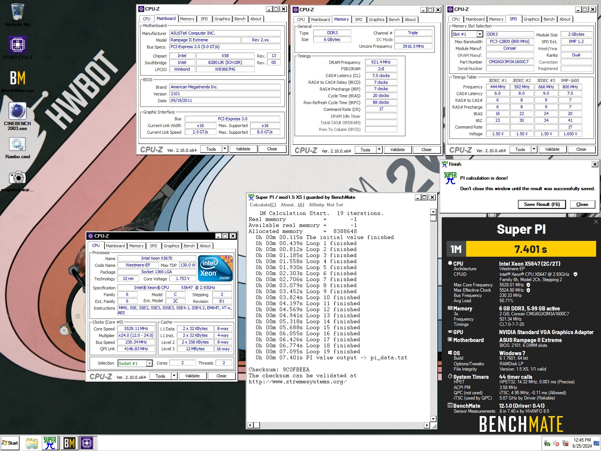601x451 pixels.
Task: Show desktop via taskbar corner icon
Action: coord(596,443)
